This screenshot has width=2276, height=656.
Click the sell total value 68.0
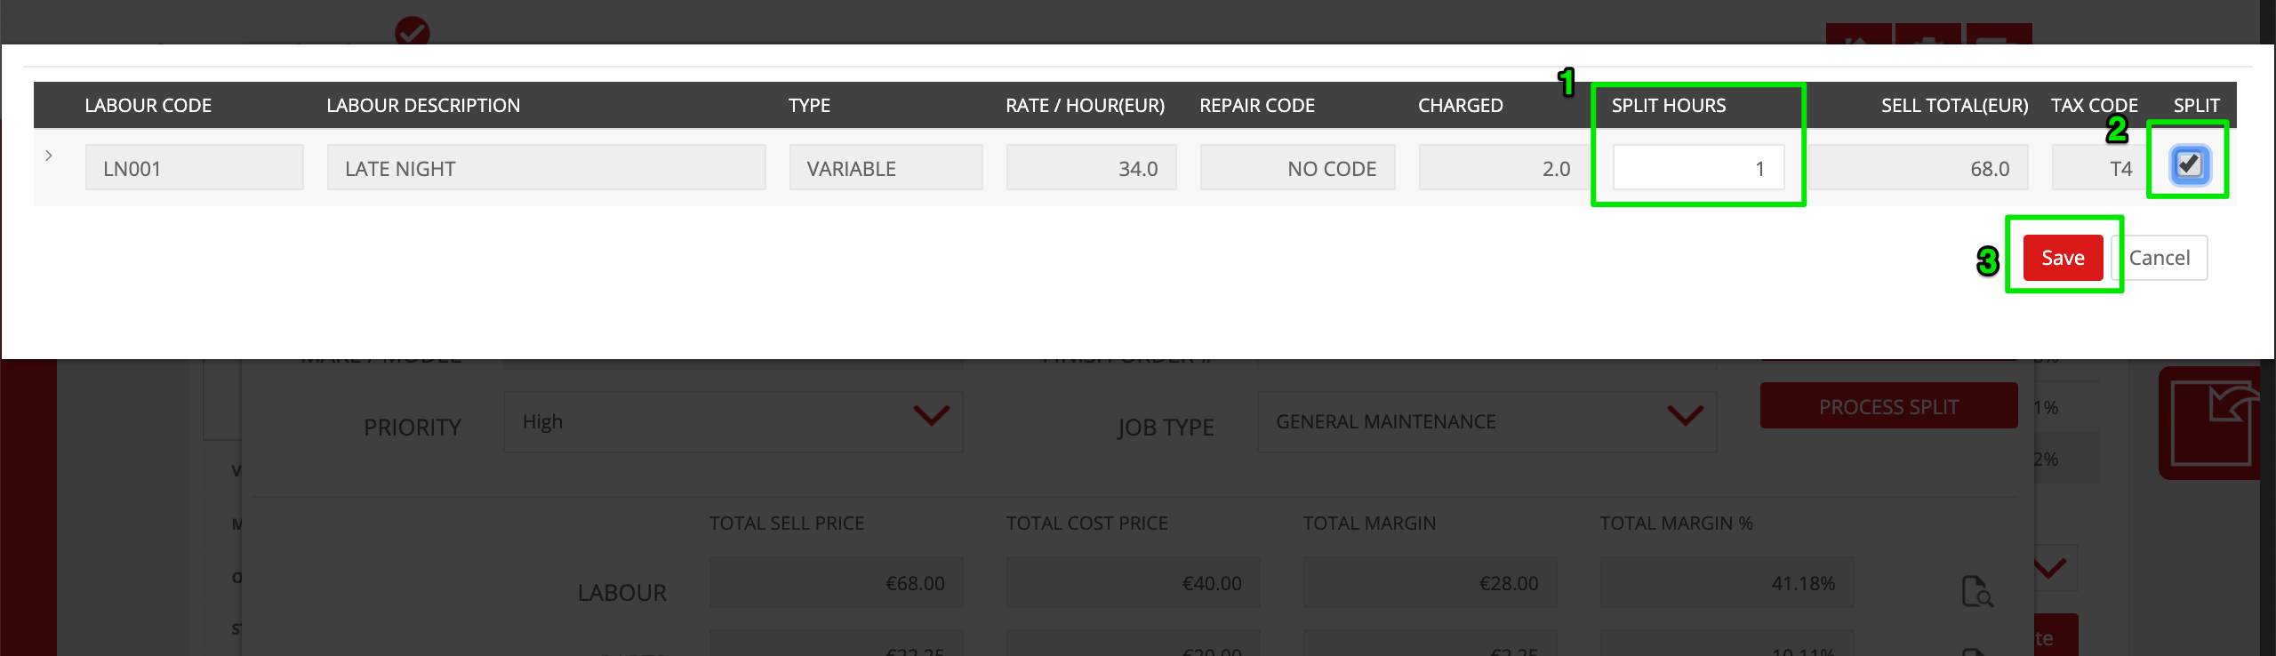[x=1919, y=168]
